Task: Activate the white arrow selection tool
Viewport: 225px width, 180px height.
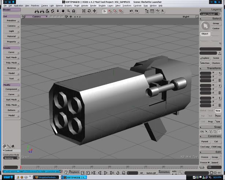Action: [105, 11]
